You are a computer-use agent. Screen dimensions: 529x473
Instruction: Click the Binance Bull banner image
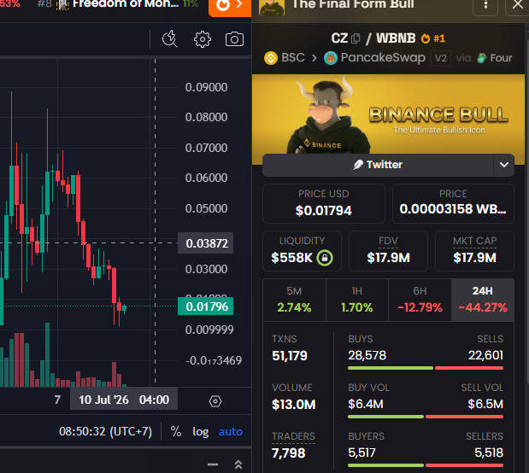pyautogui.click(x=388, y=114)
